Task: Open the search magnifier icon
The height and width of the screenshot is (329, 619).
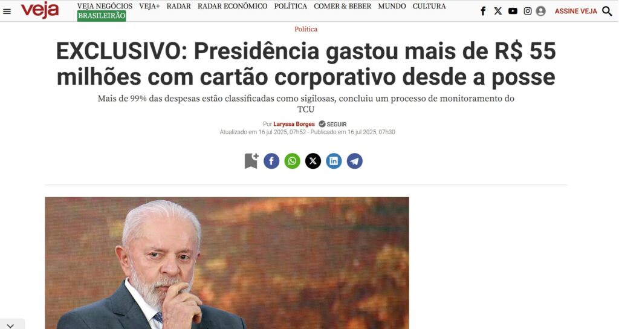Action: pyautogui.click(x=607, y=11)
